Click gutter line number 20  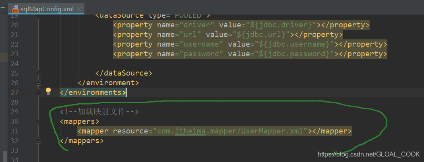point(14,25)
